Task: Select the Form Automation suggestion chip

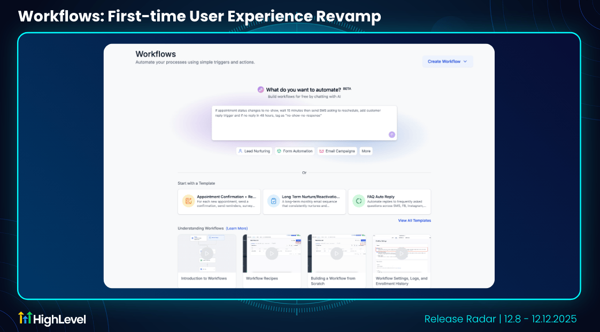Action: click(295, 151)
